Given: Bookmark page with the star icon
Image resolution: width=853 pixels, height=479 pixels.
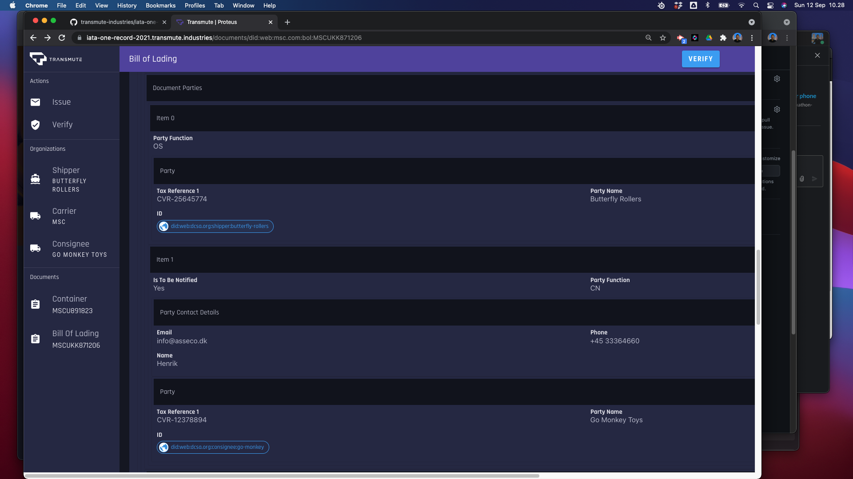Looking at the screenshot, I should [663, 38].
